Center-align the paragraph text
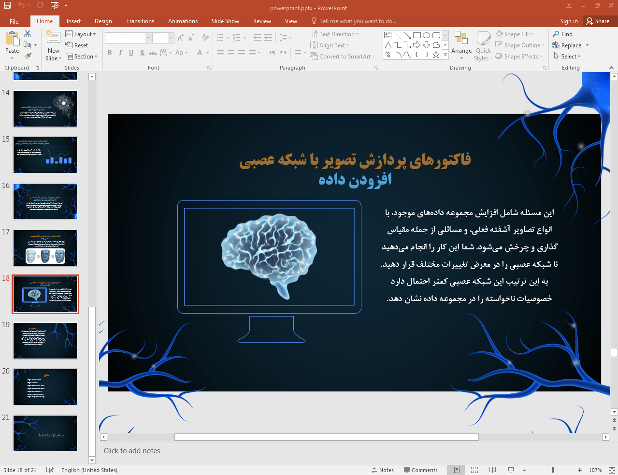The height and width of the screenshot is (475, 618). (x=231, y=53)
